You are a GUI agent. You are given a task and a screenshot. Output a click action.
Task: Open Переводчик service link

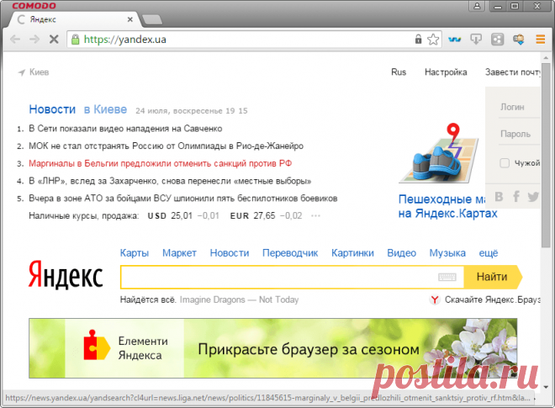290,253
